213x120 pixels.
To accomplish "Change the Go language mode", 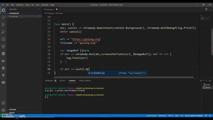I will click(182, 116).
